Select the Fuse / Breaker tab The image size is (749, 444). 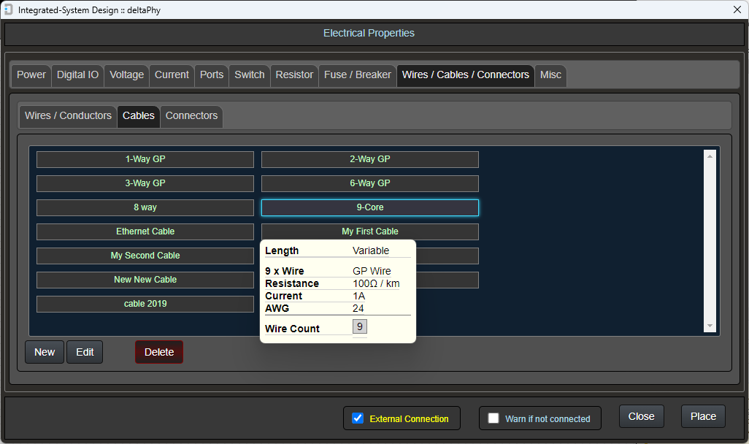[x=358, y=74]
